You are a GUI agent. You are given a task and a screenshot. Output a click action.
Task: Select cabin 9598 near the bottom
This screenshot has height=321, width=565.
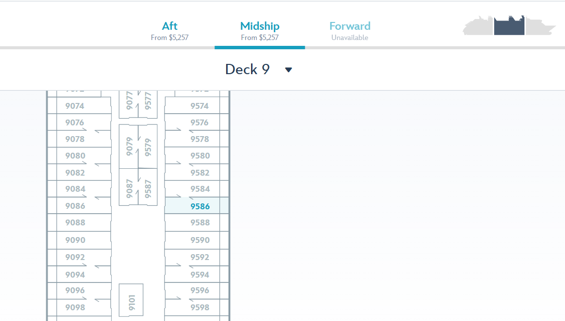pos(200,307)
